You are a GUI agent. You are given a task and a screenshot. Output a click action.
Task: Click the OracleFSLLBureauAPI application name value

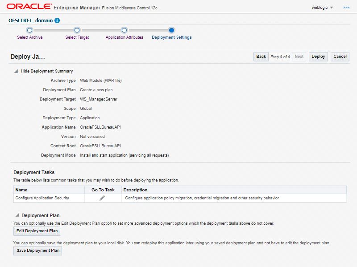[100, 127]
